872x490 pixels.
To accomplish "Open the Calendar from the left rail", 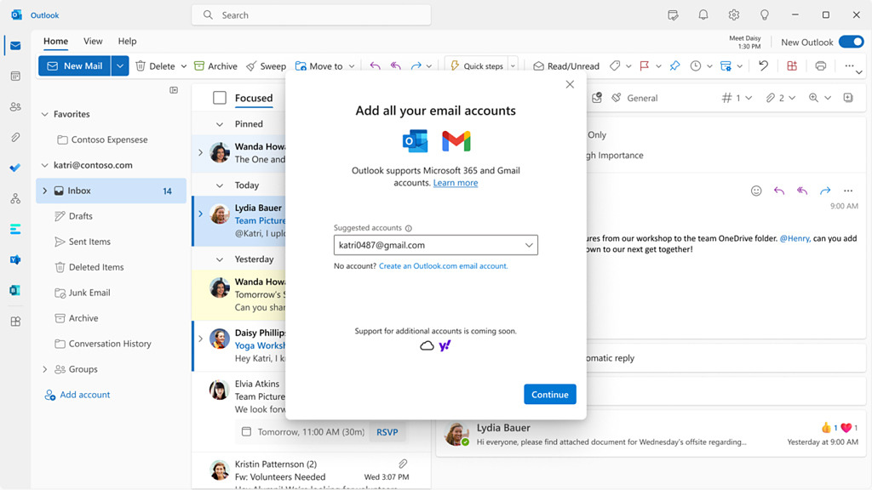I will (14, 77).
